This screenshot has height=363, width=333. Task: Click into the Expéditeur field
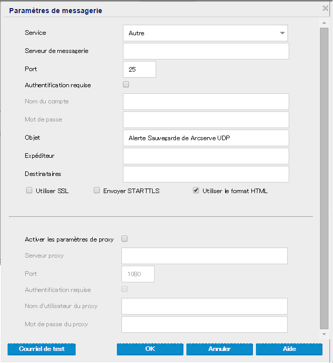point(206,156)
